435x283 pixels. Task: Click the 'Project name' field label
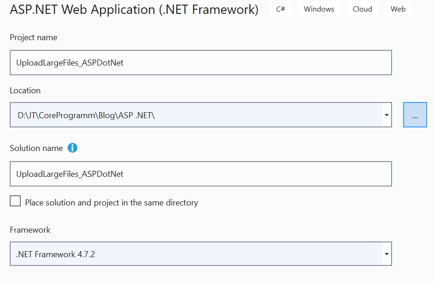(34, 37)
